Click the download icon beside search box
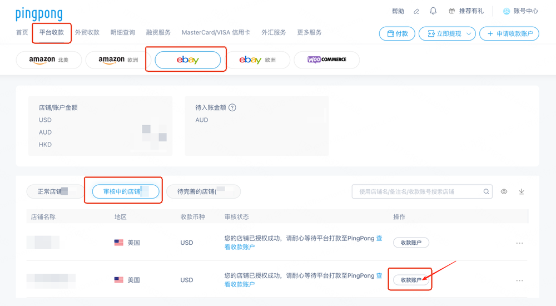 point(522,192)
